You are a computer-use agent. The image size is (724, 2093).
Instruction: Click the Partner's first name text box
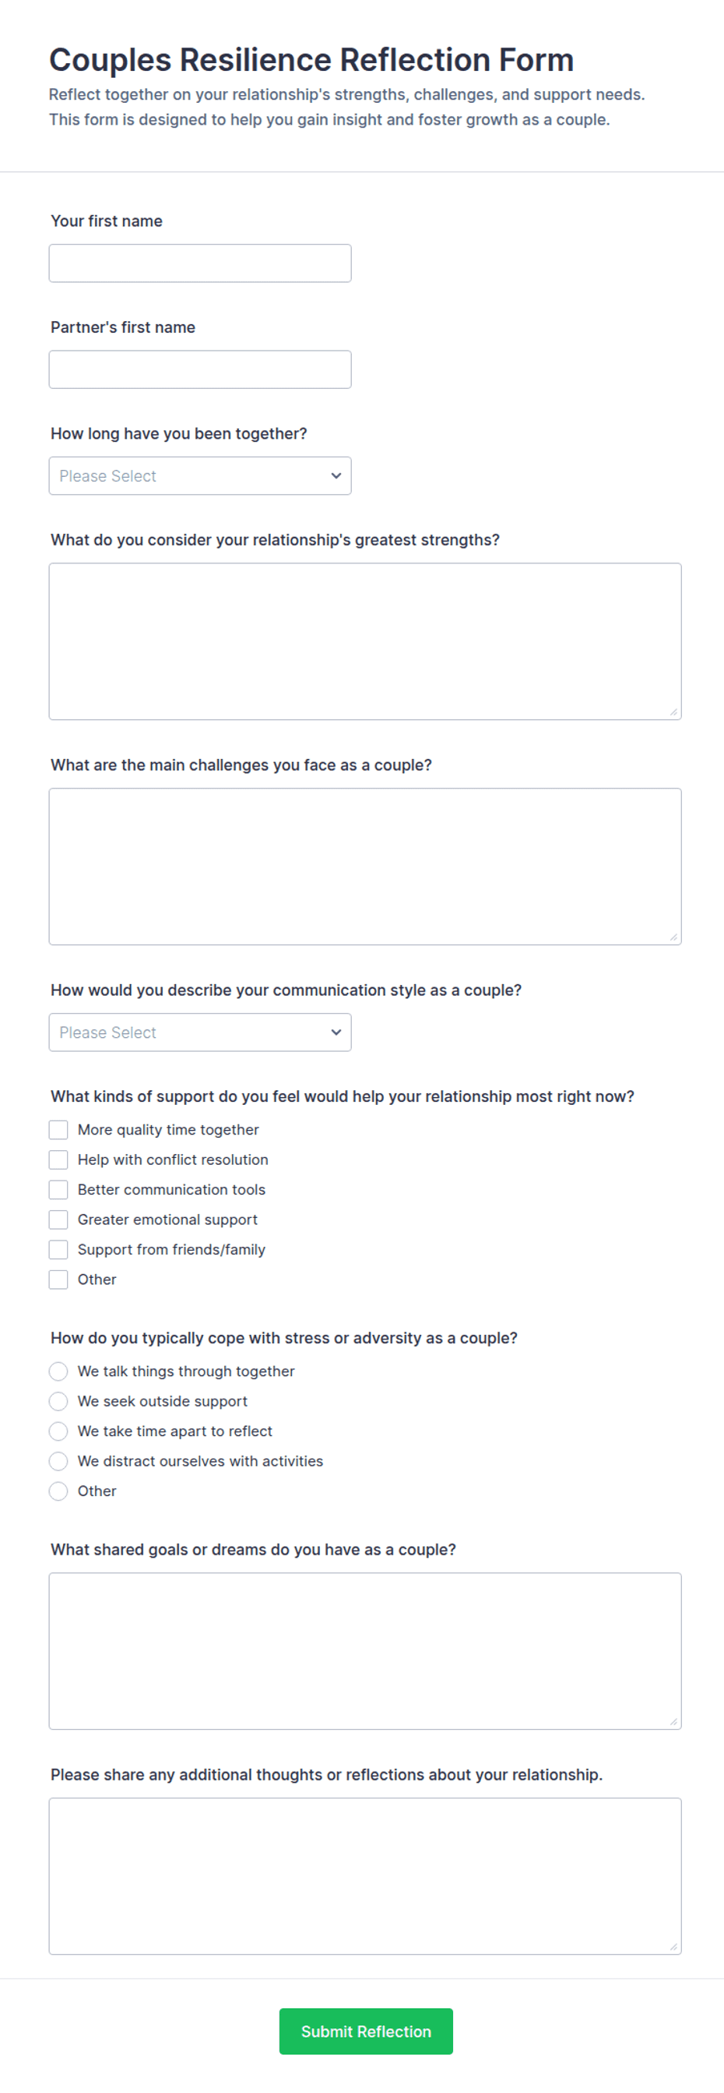click(x=199, y=369)
